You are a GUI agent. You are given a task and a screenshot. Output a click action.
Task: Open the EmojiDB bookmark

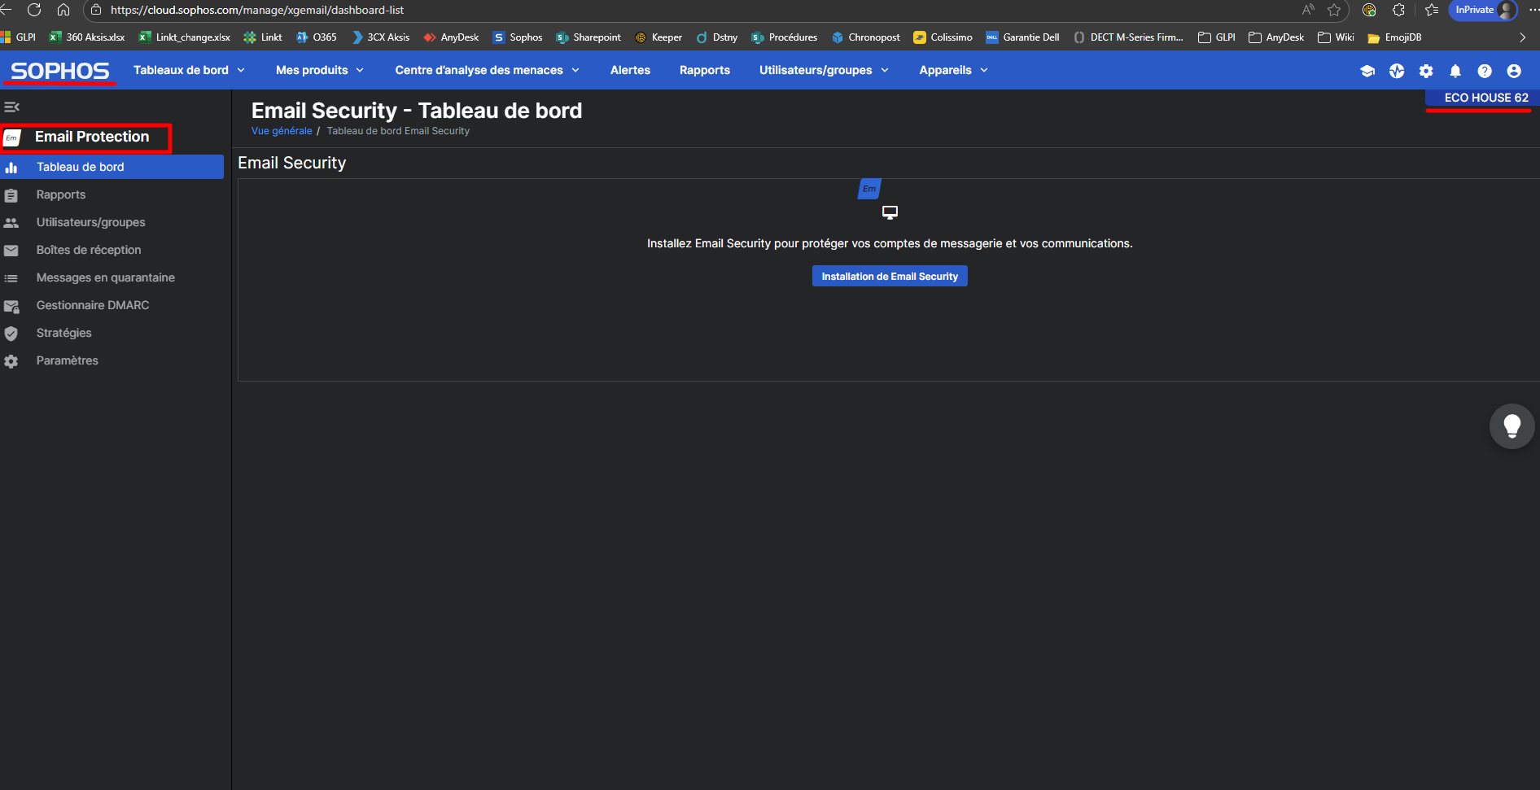tap(1395, 37)
